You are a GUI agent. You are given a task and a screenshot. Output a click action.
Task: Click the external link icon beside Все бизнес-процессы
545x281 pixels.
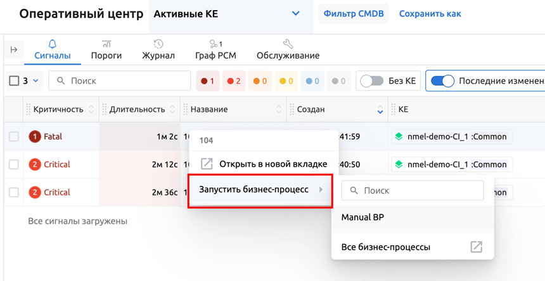(476, 247)
